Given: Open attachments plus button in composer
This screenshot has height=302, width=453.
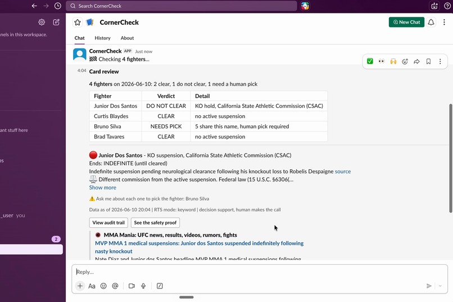Looking at the screenshot, I should 80,286.
